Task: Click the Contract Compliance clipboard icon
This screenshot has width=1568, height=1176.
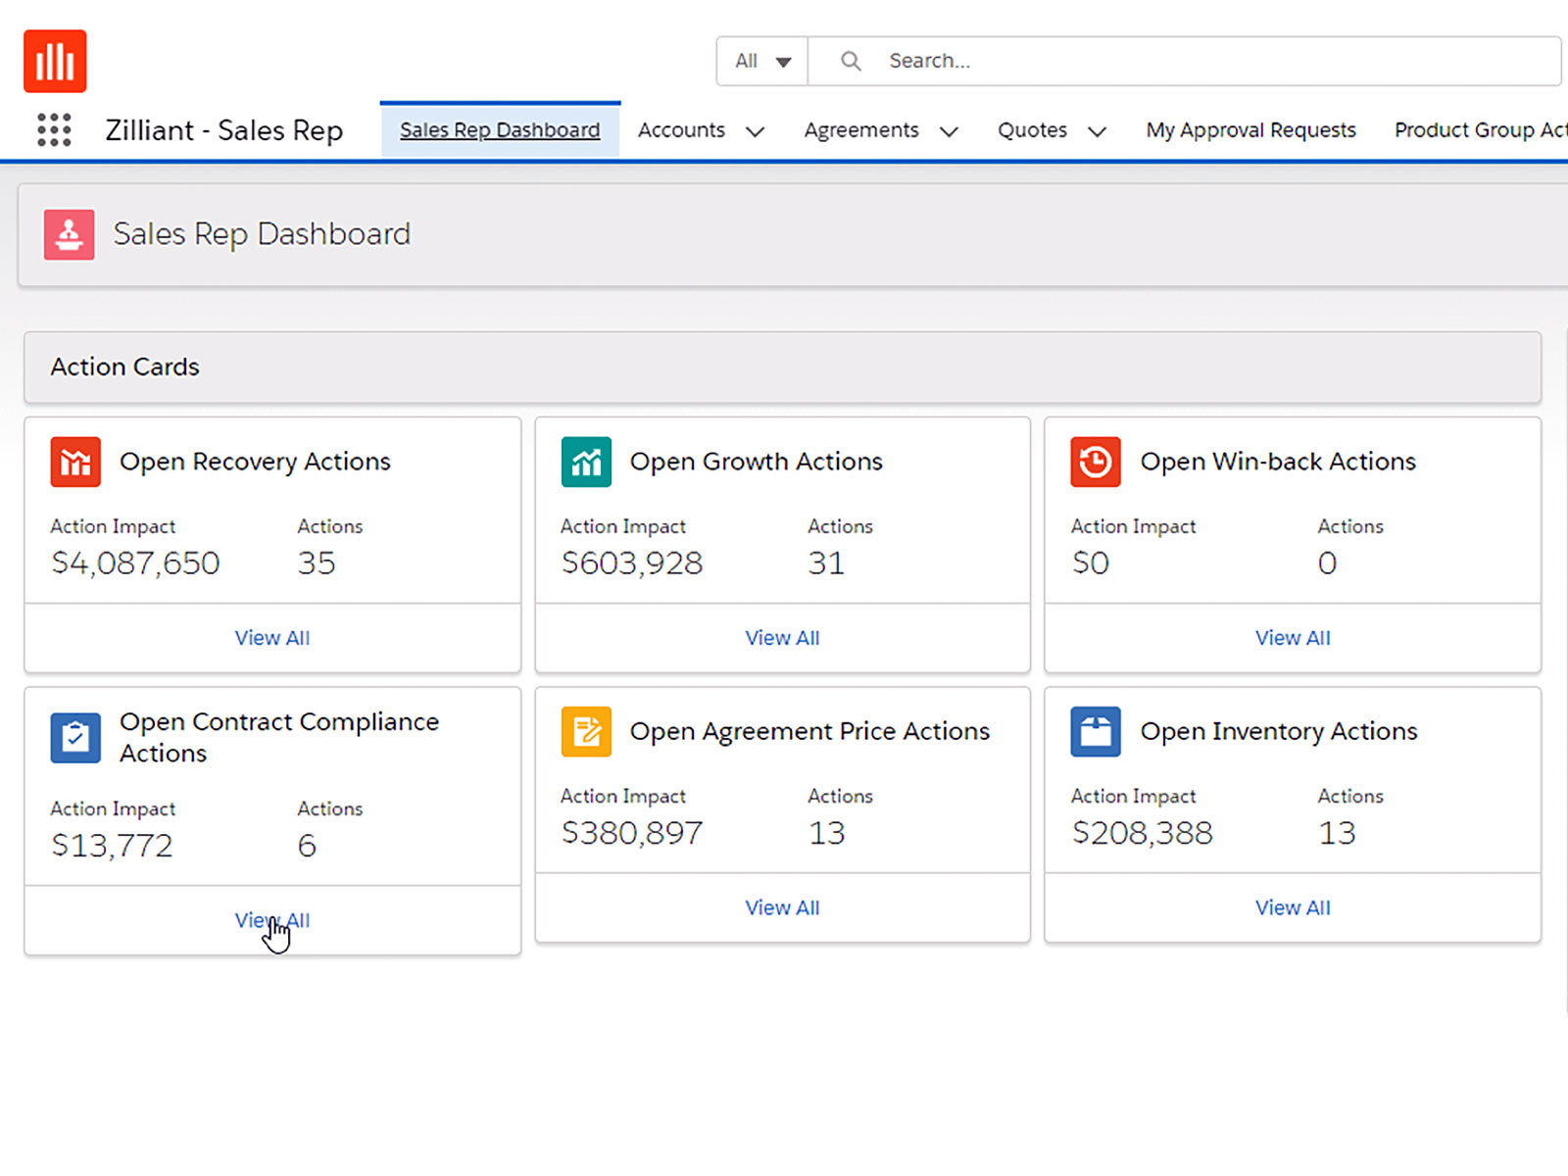Action: pos(75,737)
